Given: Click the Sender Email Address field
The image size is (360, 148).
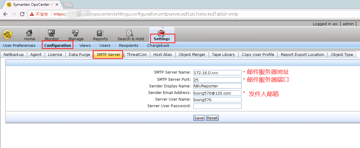Looking at the screenshot, I should [217, 93].
